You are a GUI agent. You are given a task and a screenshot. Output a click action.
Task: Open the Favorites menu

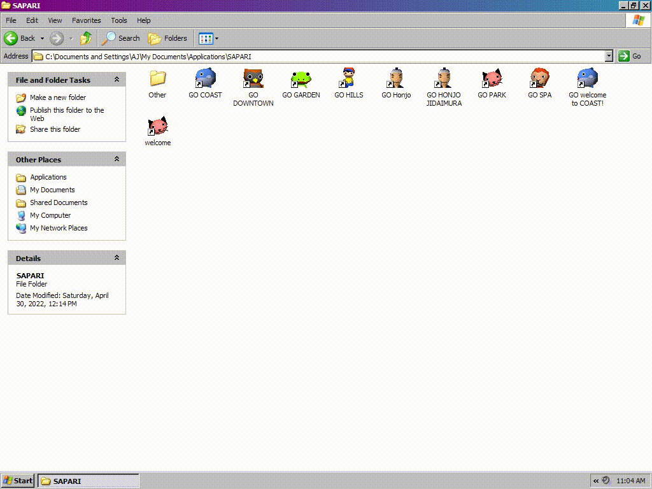click(x=87, y=20)
